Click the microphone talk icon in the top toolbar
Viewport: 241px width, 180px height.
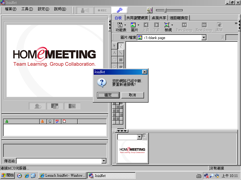[85, 10]
